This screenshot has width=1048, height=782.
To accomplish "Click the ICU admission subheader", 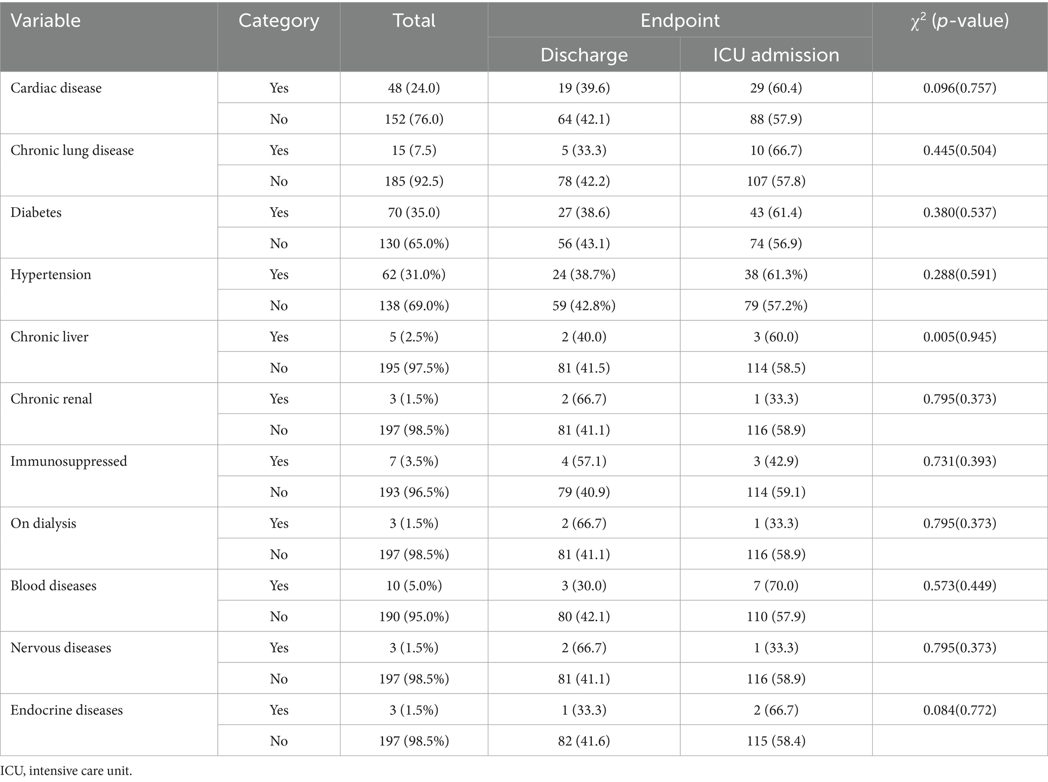I will point(776,55).
